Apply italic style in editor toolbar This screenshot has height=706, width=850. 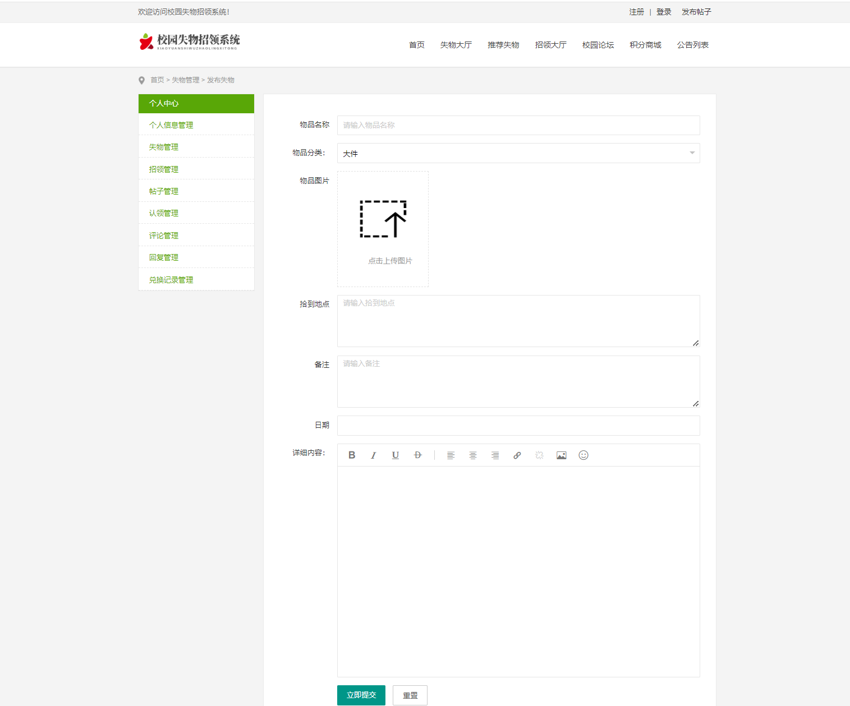tap(374, 455)
